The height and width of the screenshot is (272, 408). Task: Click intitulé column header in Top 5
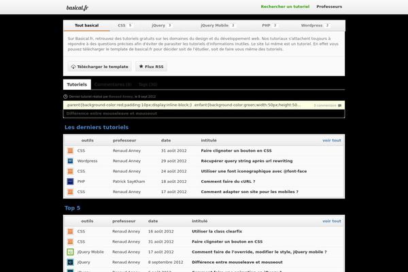199,221
